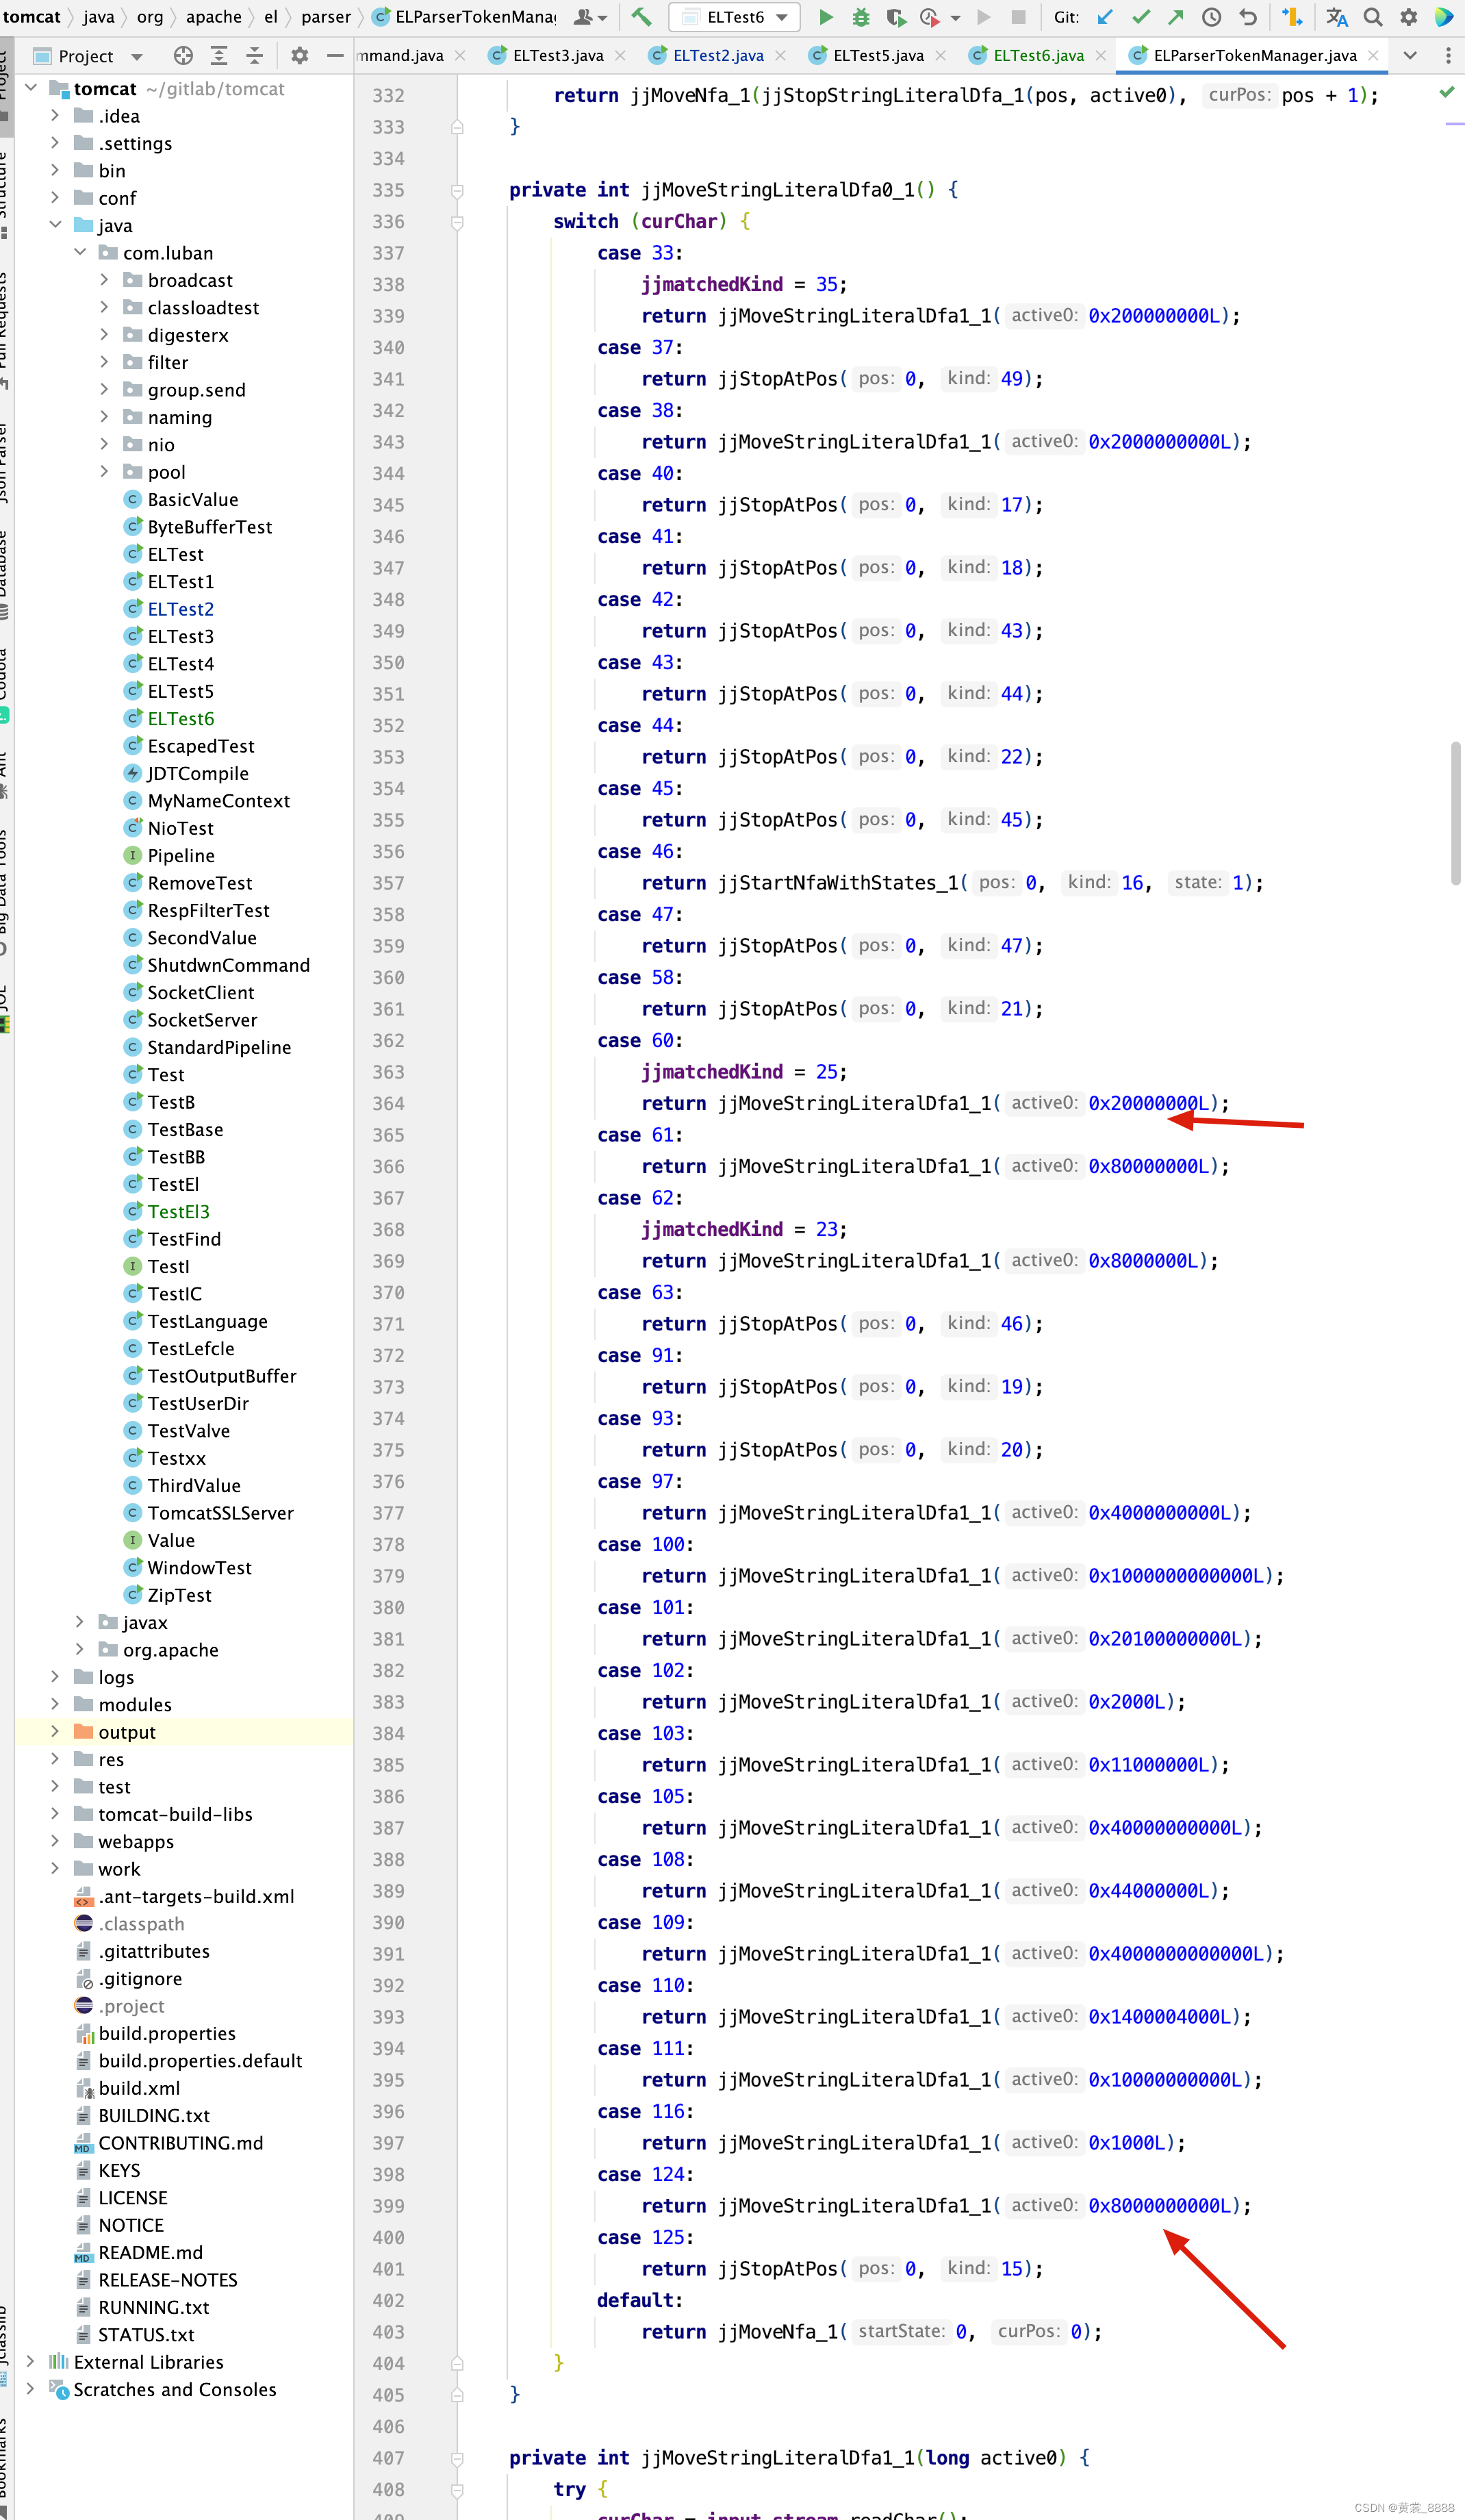Open Project panel options gear

299,56
